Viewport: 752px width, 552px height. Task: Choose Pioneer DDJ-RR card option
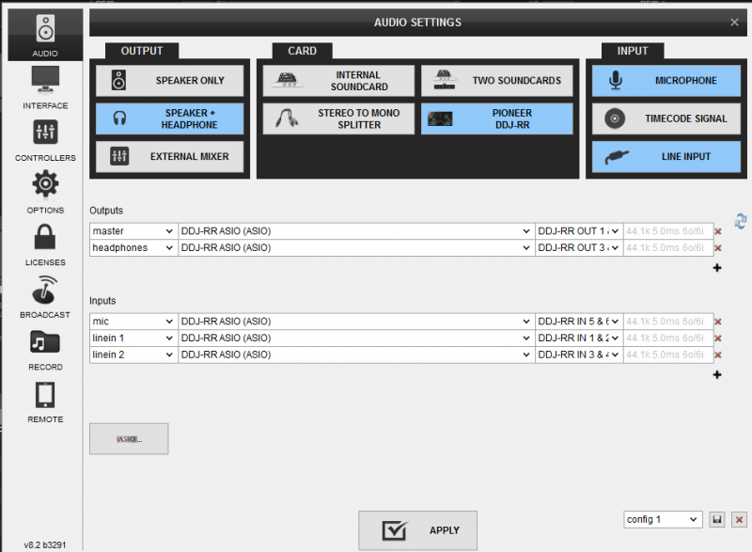(497, 118)
